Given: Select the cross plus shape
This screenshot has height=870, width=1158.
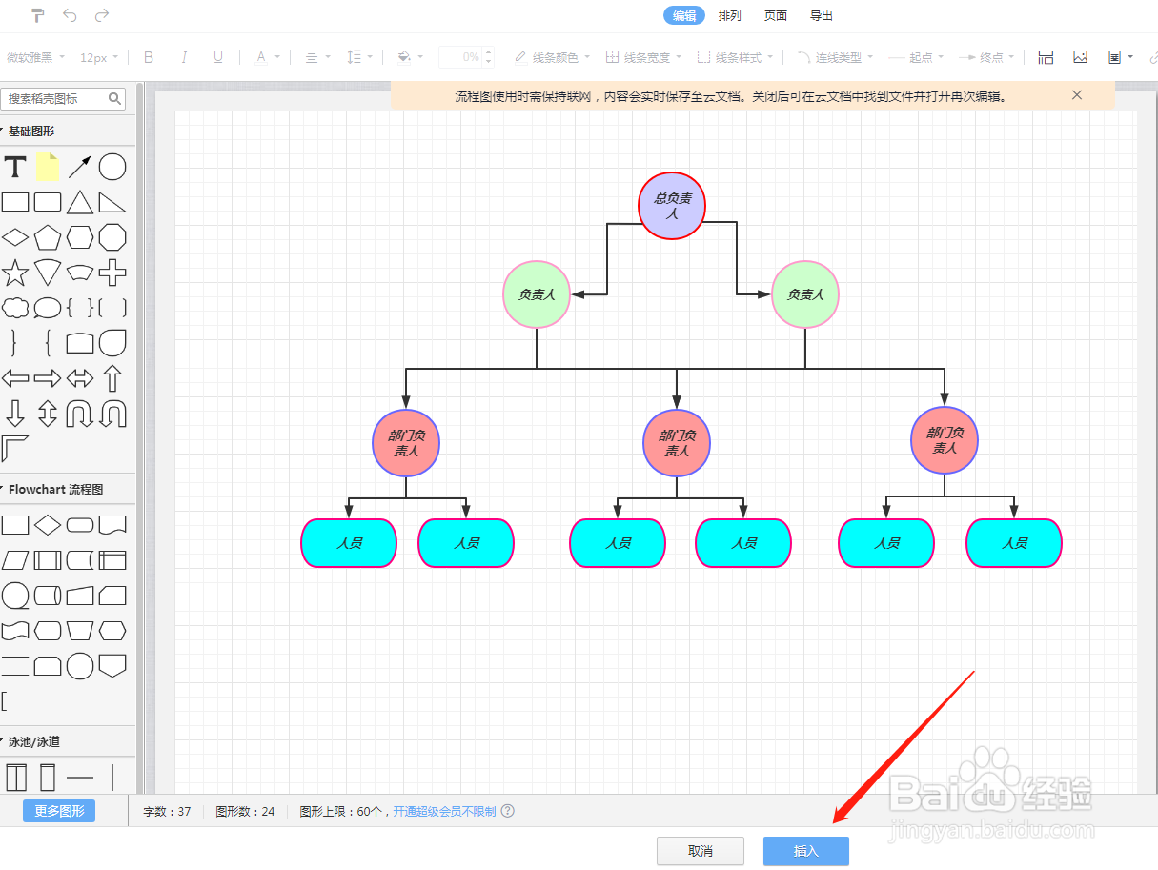Looking at the screenshot, I should point(112,273).
